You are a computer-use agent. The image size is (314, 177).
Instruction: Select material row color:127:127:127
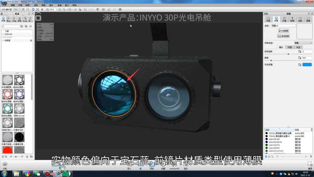pyautogui.click(x=288, y=151)
